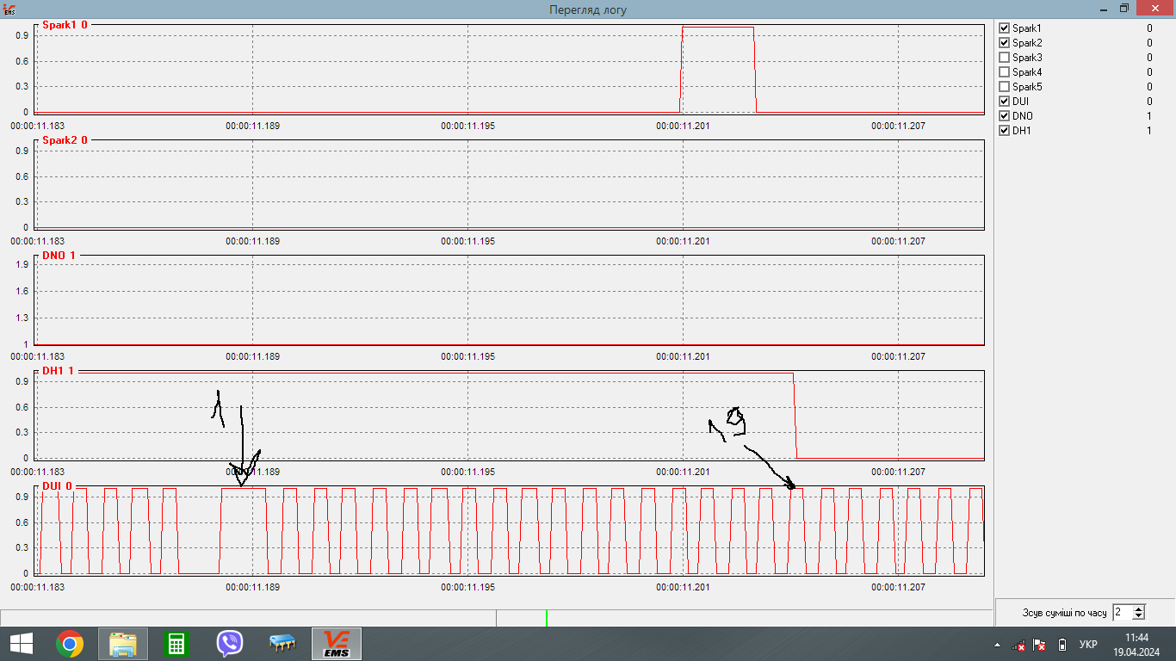
Task: Open the Action Center flag icon
Action: pyautogui.click(x=1039, y=645)
